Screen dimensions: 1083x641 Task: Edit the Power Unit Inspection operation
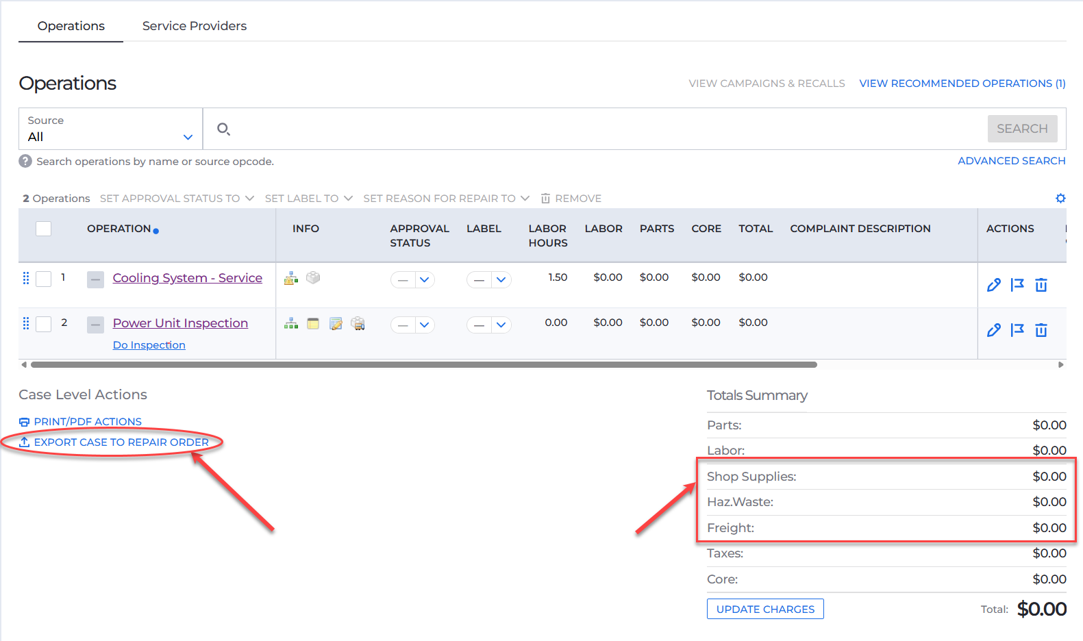(994, 330)
